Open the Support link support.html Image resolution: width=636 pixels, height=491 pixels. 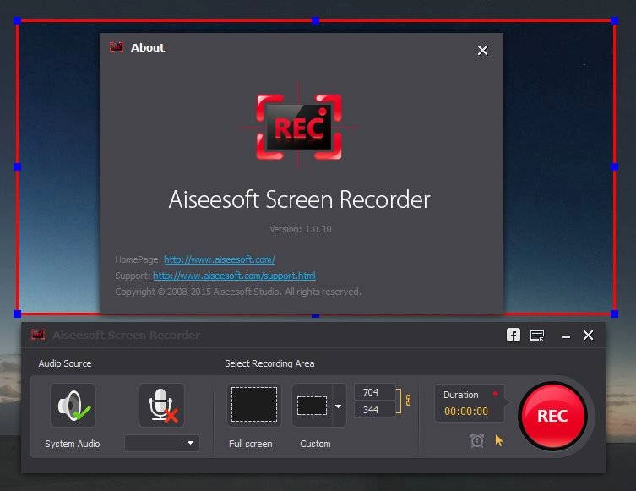234,276
